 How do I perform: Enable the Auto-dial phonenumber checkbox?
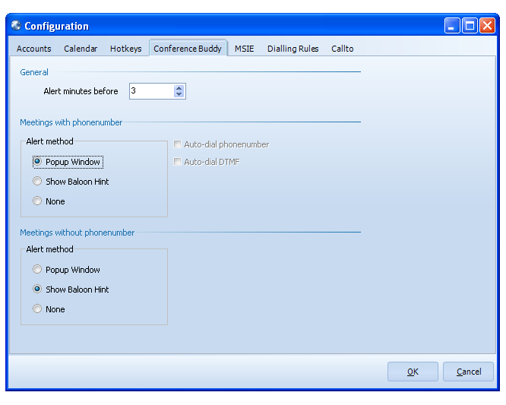pos(178,144)
